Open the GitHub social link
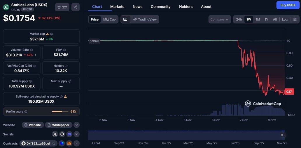 tap(62, 134)
